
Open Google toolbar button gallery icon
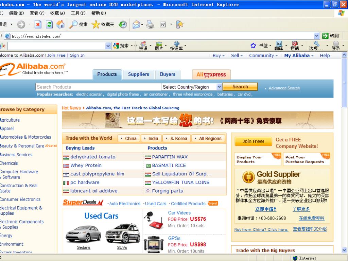point(176,46)
